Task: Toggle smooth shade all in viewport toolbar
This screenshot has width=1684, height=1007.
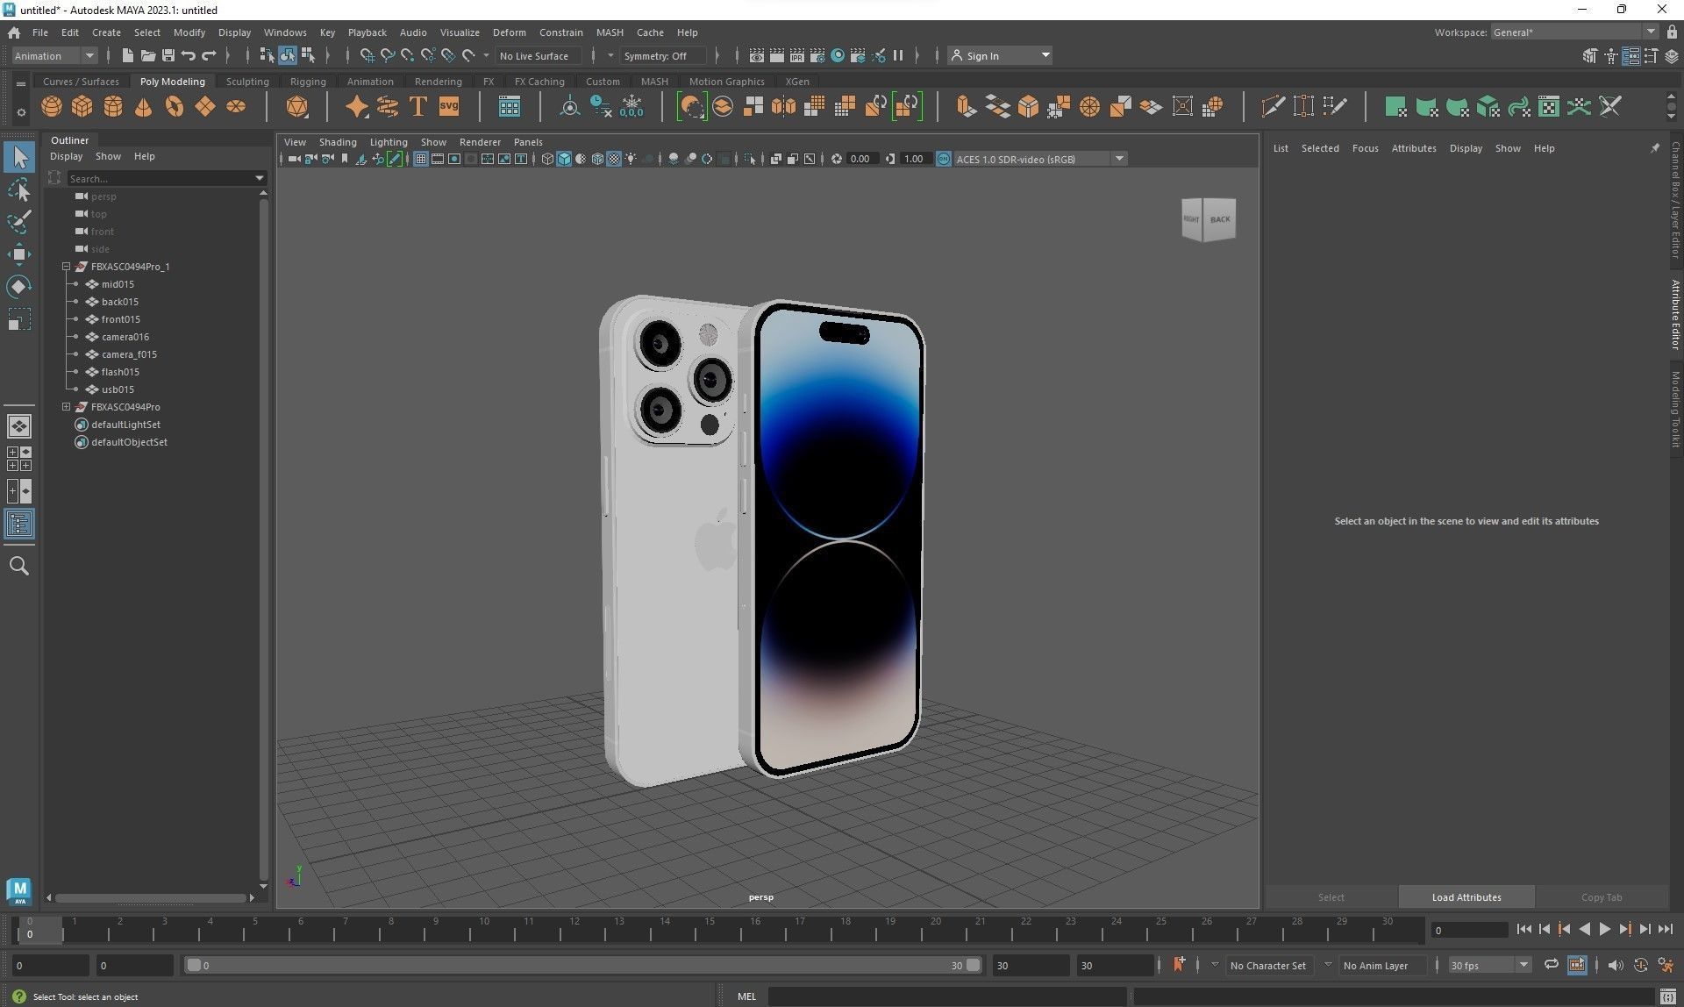Action: click(564, 159)
